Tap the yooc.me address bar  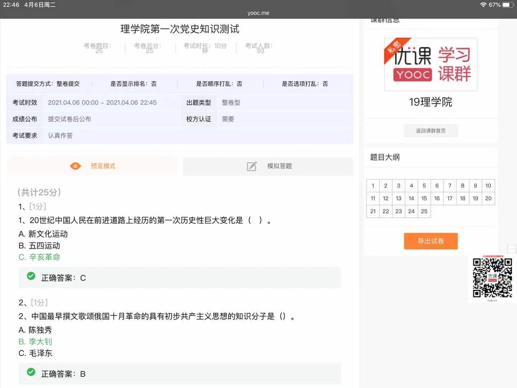(258, 13)
